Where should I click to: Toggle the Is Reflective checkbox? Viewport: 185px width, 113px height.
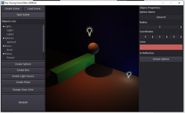point(178,53)
